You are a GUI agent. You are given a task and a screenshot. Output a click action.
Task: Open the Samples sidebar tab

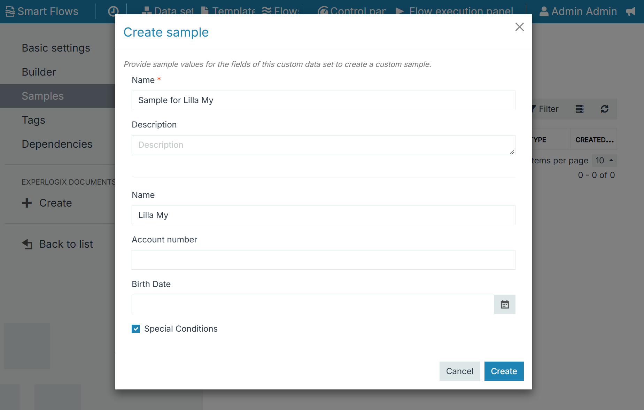[57, 96]
